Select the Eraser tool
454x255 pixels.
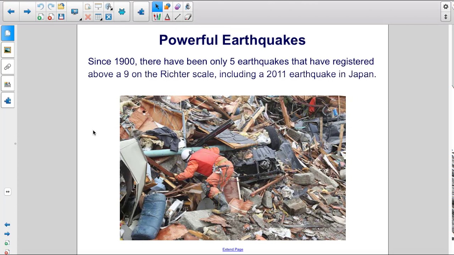tap(188, 17)
